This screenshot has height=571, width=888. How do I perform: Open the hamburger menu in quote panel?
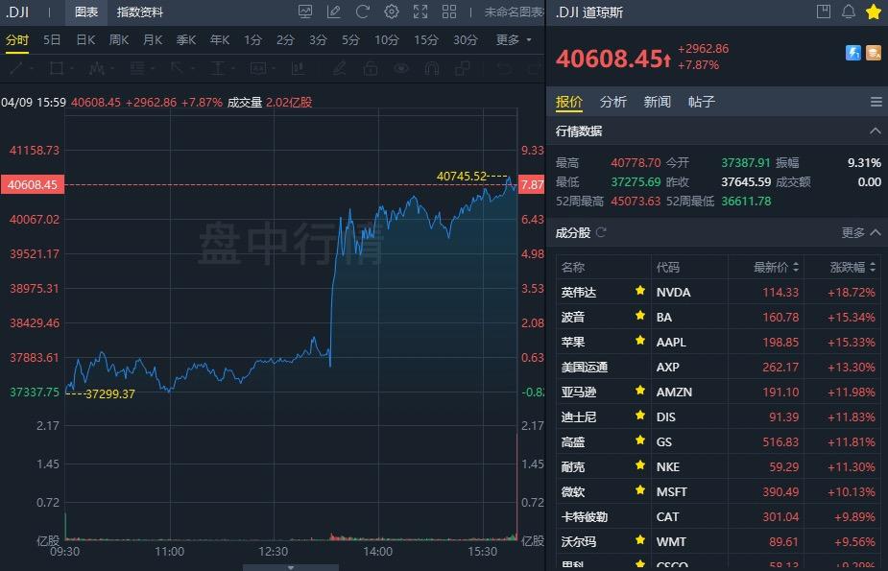(876, 102)
